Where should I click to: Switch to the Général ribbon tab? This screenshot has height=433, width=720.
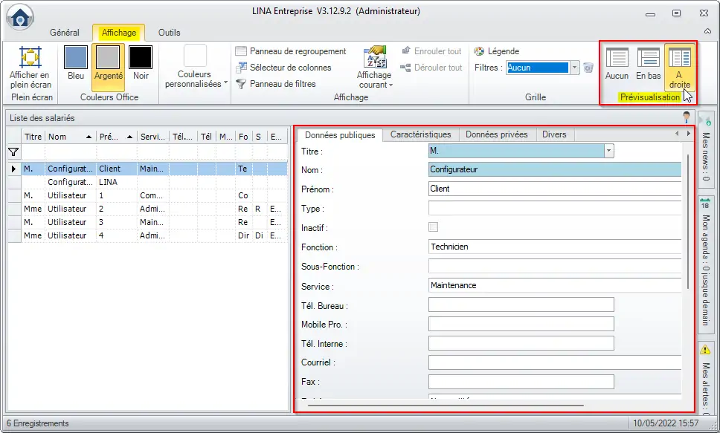[64, 33]
